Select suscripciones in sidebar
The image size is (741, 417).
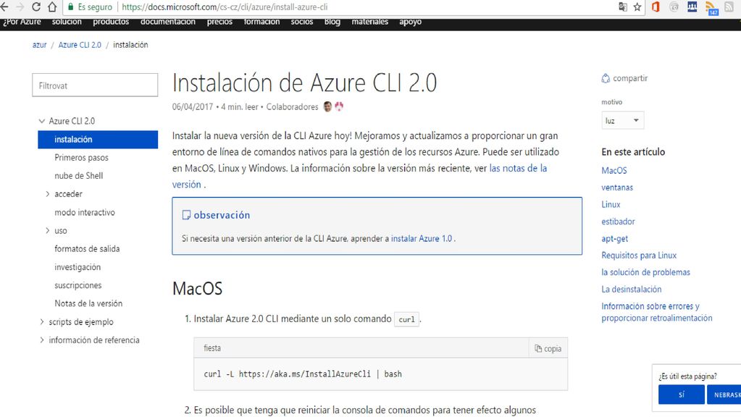point(78,285)
